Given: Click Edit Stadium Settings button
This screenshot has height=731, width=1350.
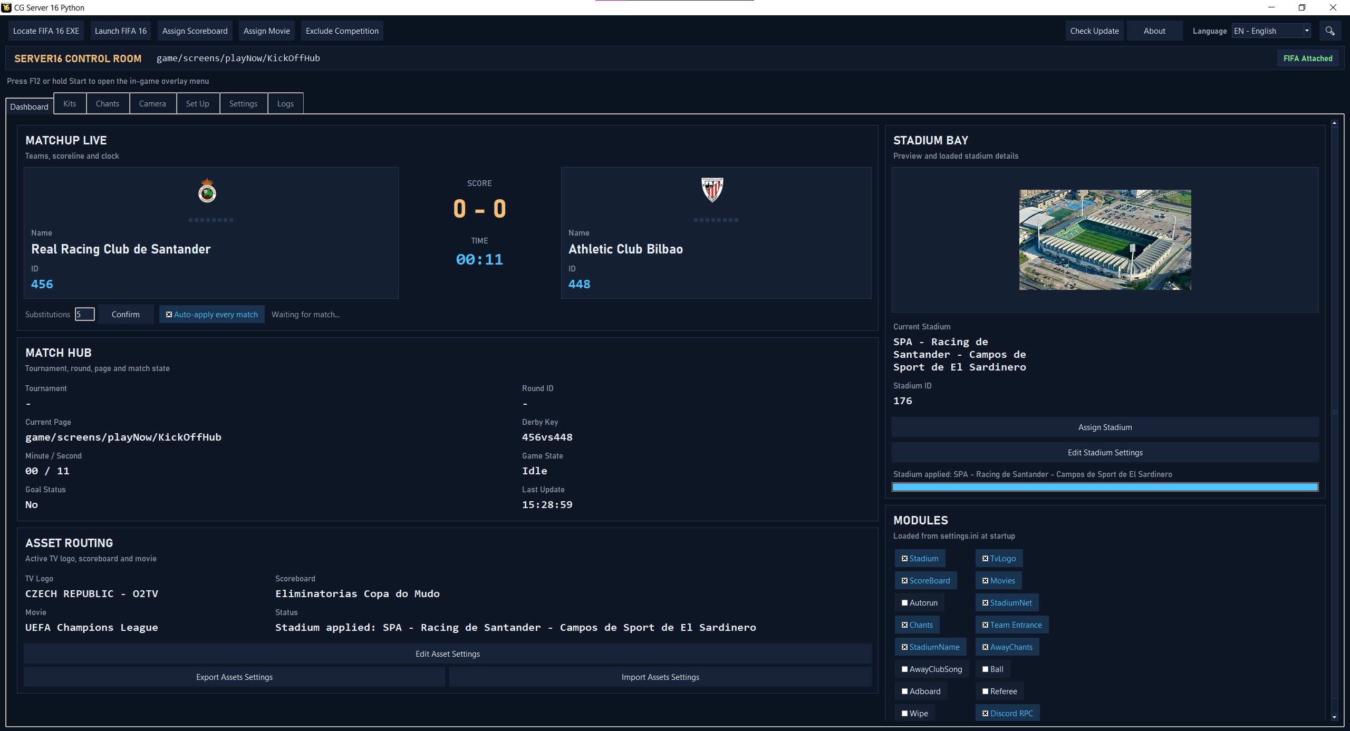Looking at the screenshot, I should [1105, 453].
